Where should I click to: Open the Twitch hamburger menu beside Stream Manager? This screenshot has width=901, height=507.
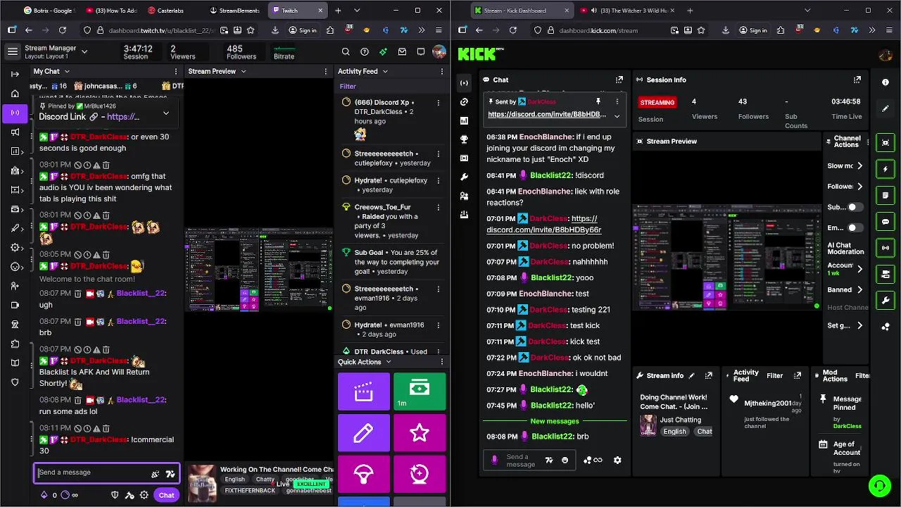point(13,52)
